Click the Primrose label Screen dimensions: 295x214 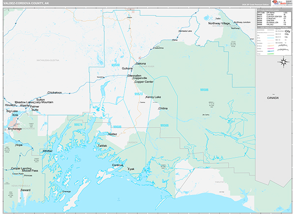[28, 176]
